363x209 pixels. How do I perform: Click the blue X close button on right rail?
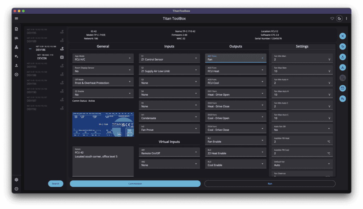click(x=342, y=36)
